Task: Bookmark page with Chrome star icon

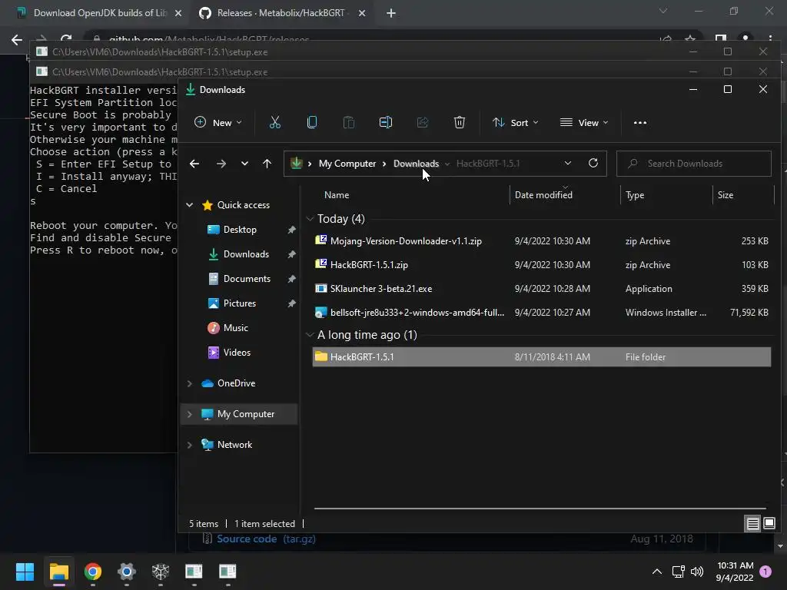Action: (x=690, y=38)
